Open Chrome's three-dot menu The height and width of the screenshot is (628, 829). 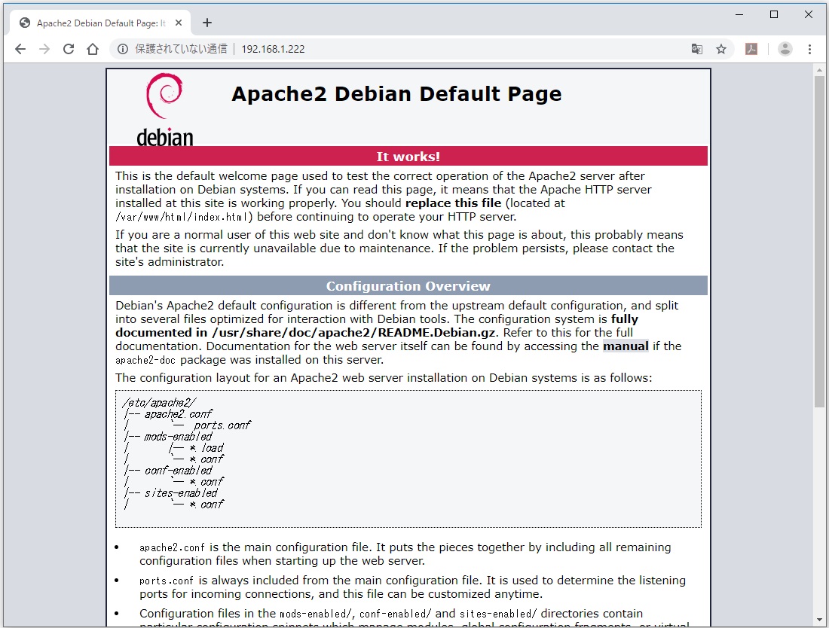pyautogui.click(x=810, y=49)
